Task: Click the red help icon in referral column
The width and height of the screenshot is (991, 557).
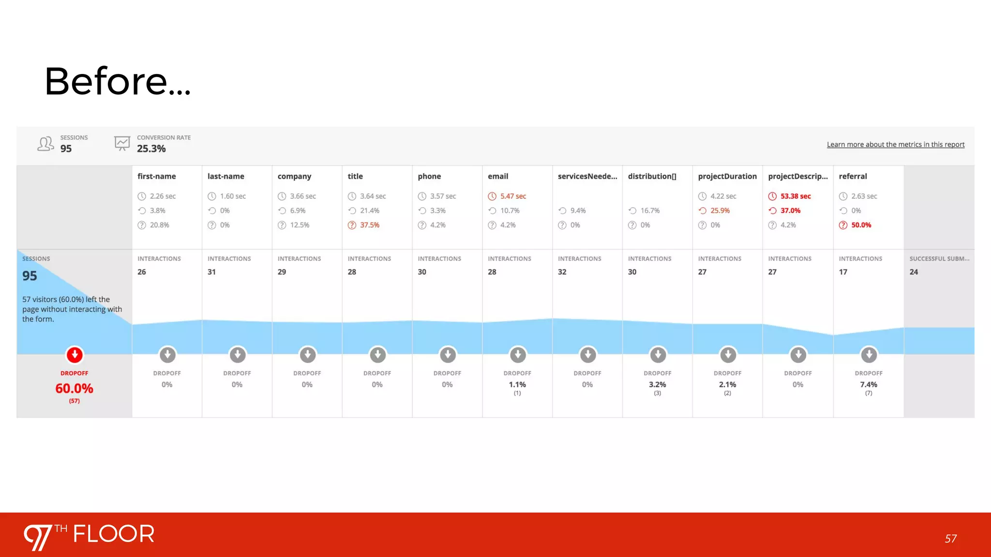Action: [843, 225]
